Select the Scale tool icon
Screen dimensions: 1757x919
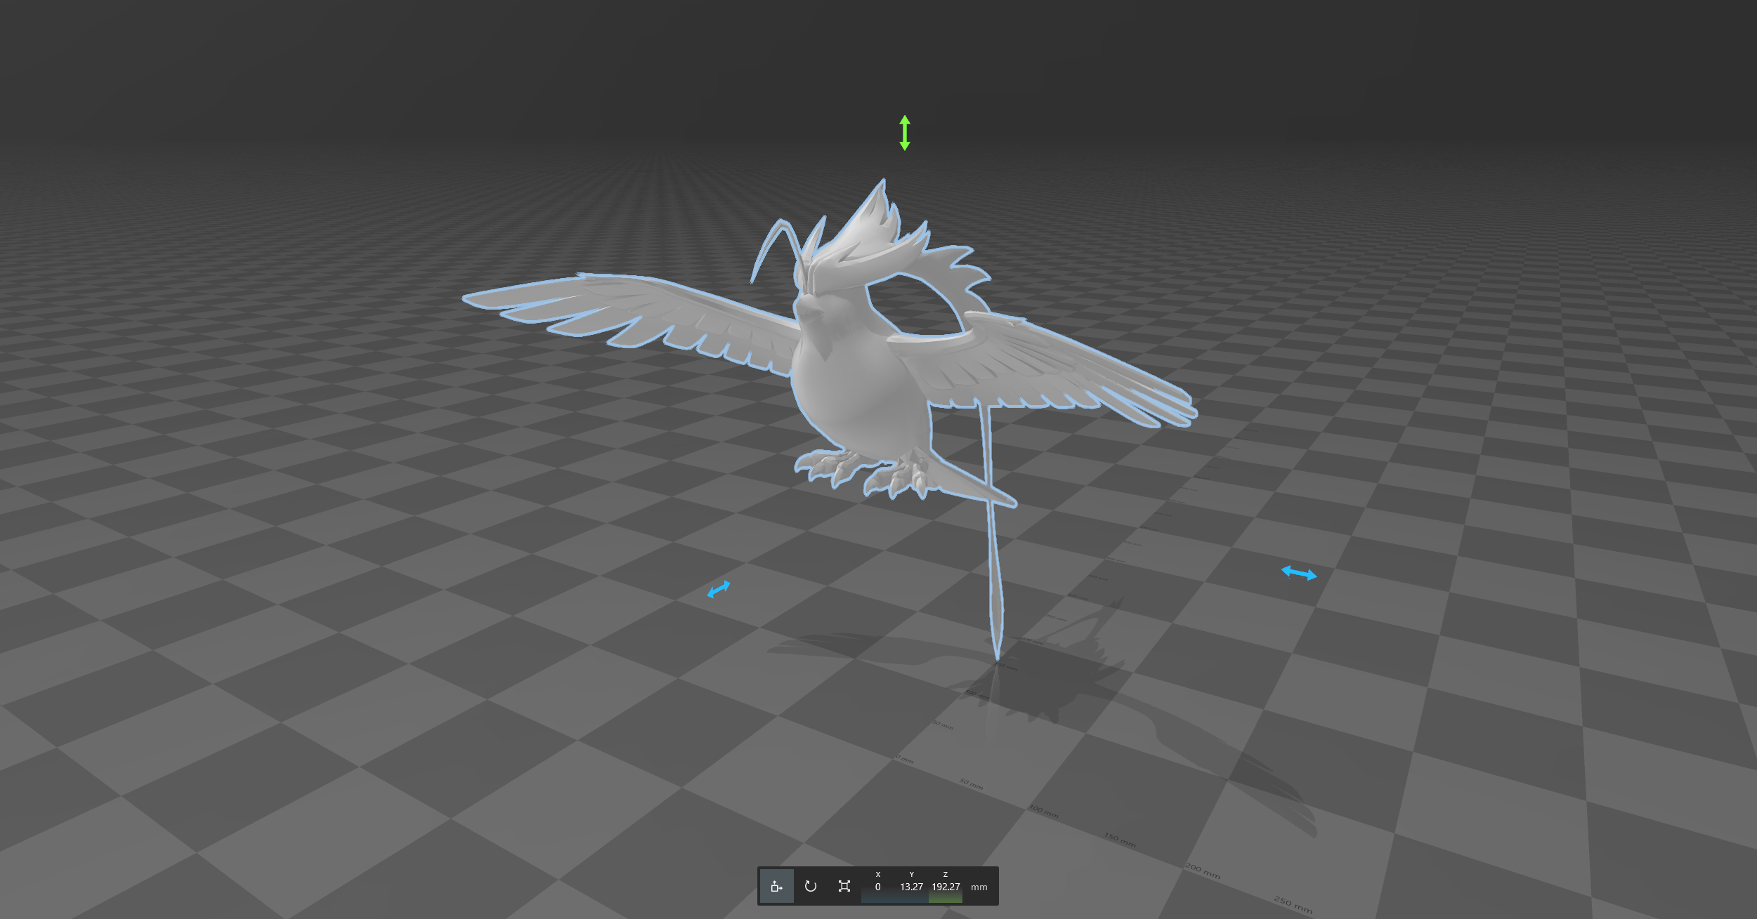[x=844, y=886]
